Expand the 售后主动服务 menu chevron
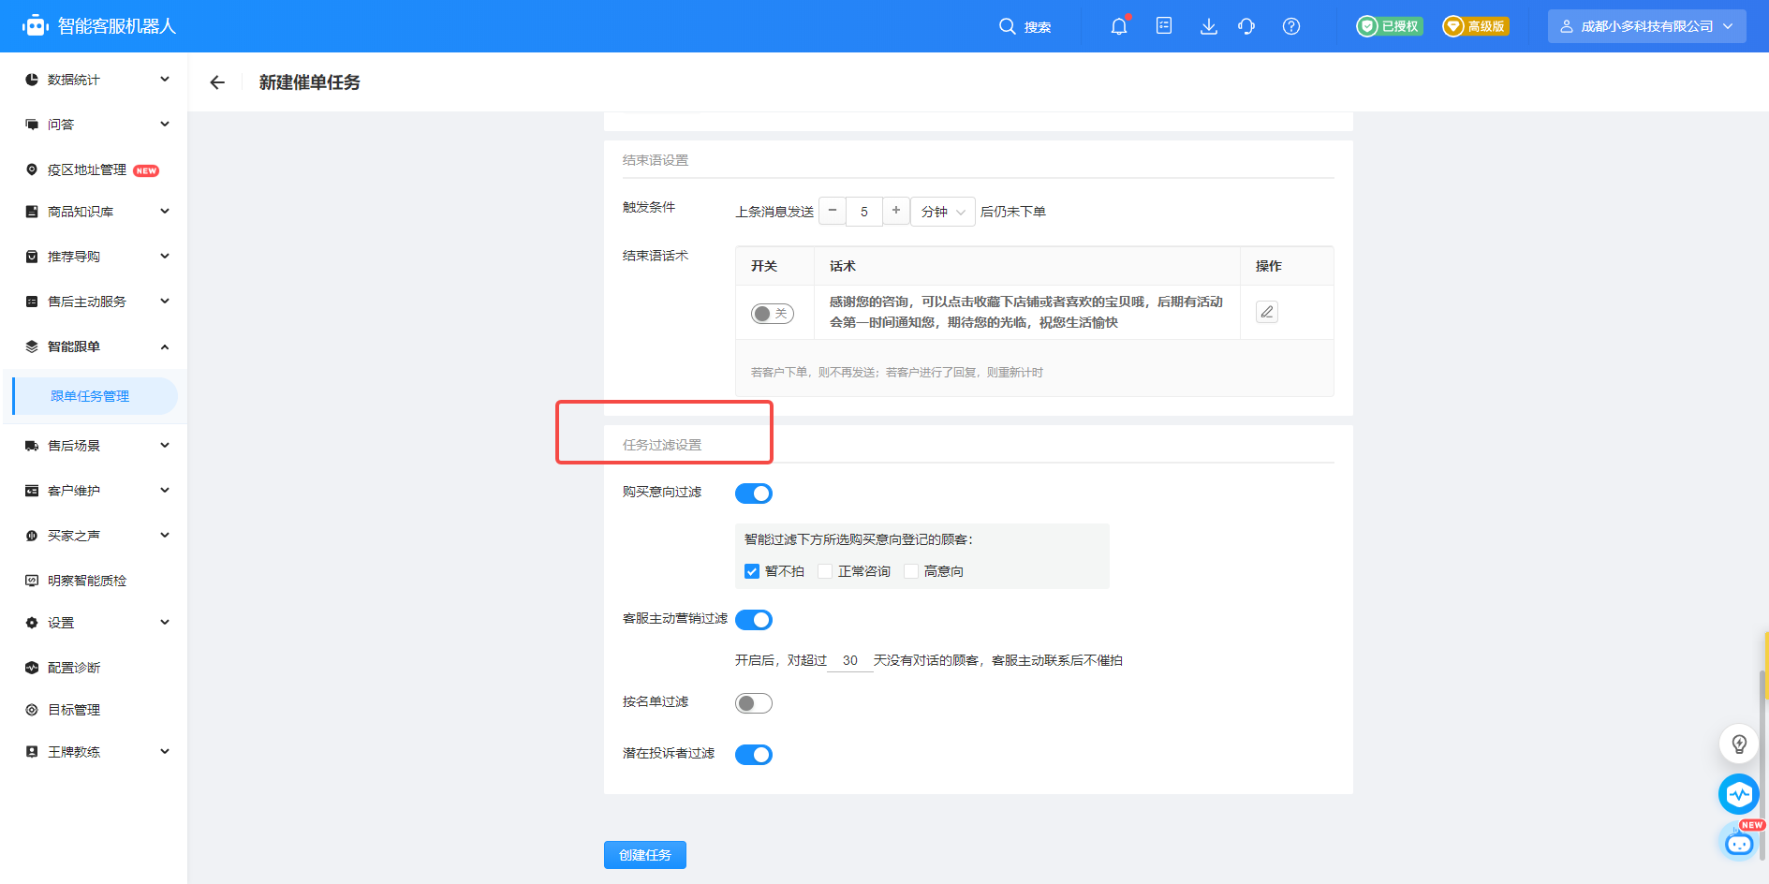1769x884 pixels. point(165,302)
